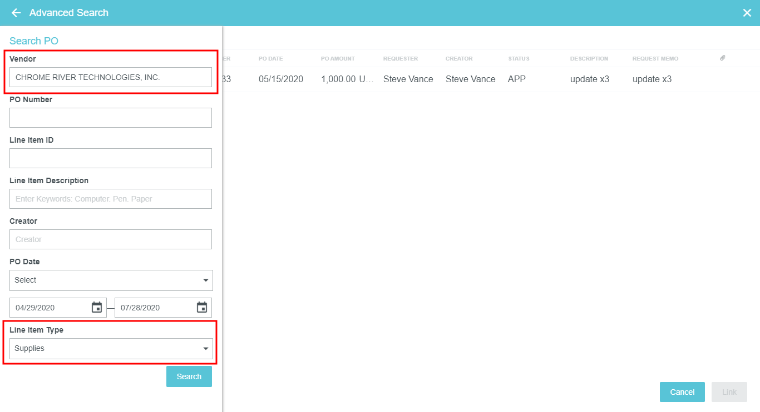Sort by STATUS column header
760x412 pixels.
(519, 59)
